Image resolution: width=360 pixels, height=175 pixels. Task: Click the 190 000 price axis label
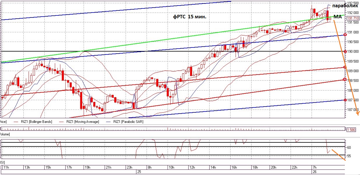(x=353, y=52)
